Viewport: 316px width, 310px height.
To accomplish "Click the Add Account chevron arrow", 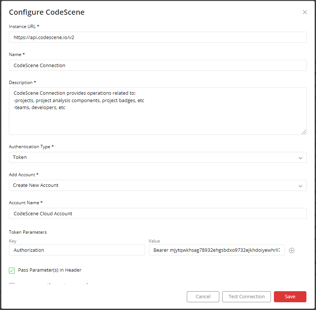I will (300, 186).
